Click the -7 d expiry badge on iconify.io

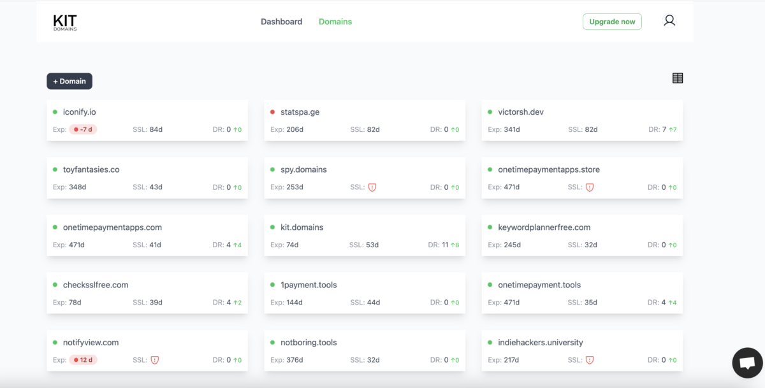[x=83, y=130]
